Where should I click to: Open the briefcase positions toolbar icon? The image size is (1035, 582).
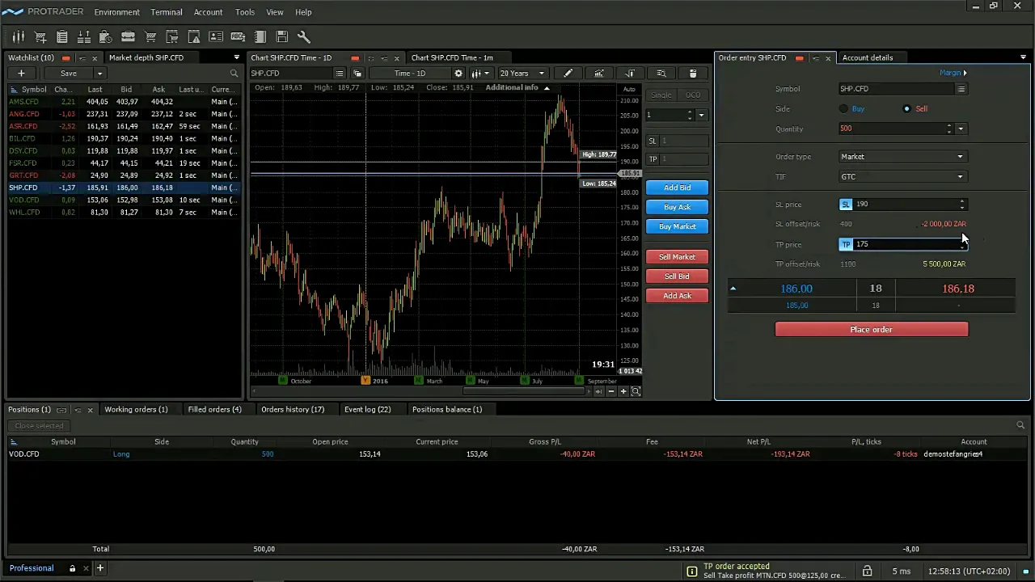click(128, 36)
